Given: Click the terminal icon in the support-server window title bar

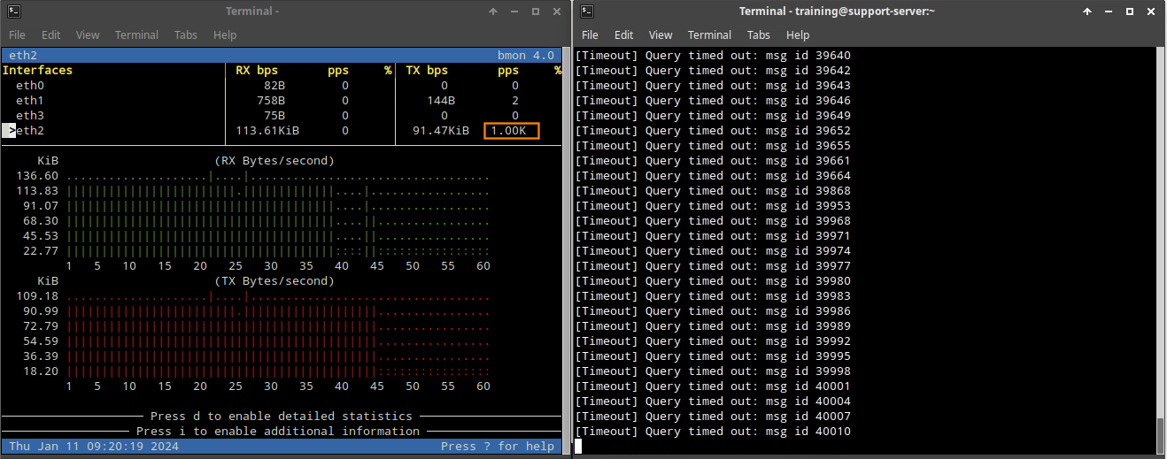Looking at the screenshot, I should click(x=587, y=11).
